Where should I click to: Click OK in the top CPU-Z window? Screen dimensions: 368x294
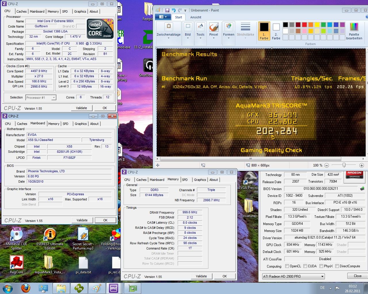pos(105,108)
